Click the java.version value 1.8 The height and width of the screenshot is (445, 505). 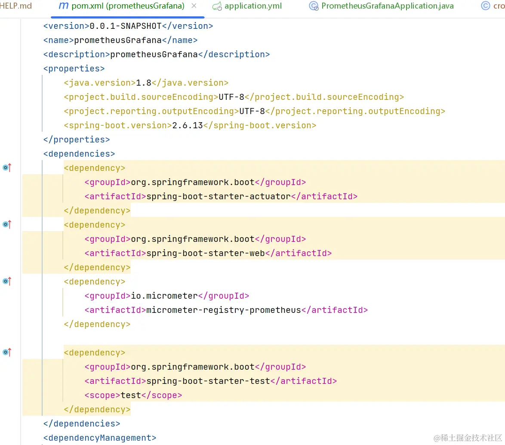pos(144,83)
